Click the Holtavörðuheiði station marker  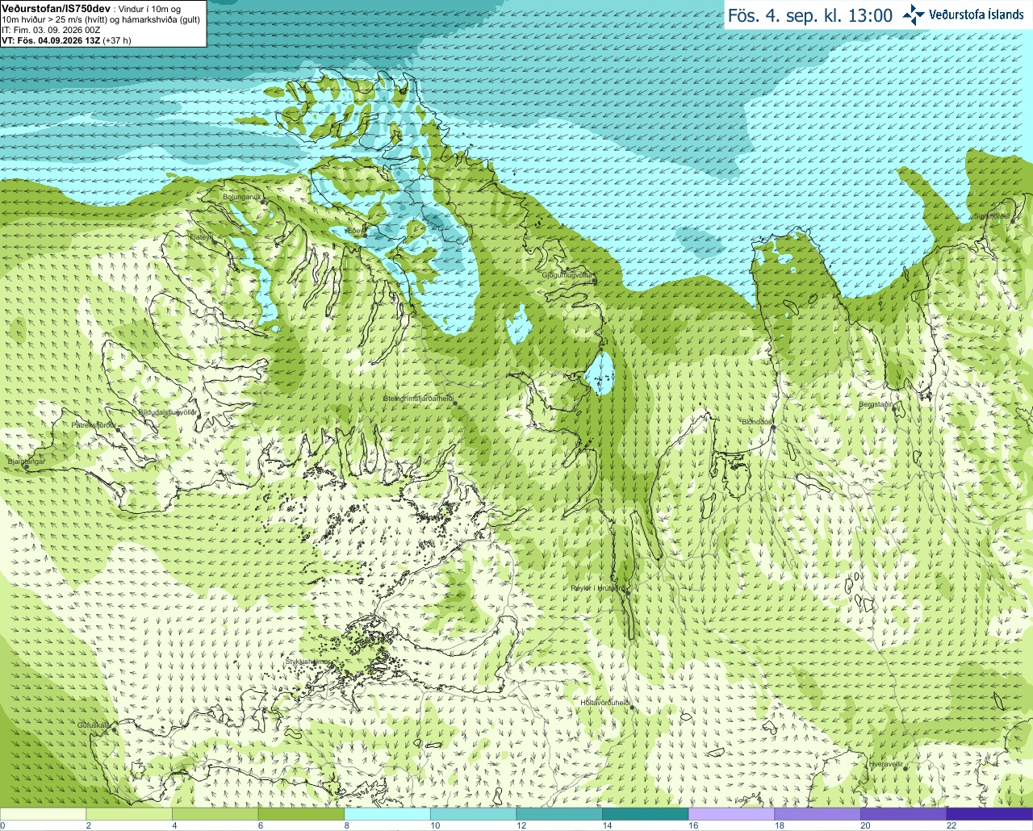pos(632,708)
